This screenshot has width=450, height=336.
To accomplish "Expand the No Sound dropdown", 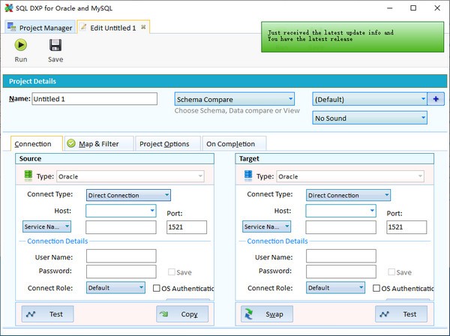I will (370, 118).
